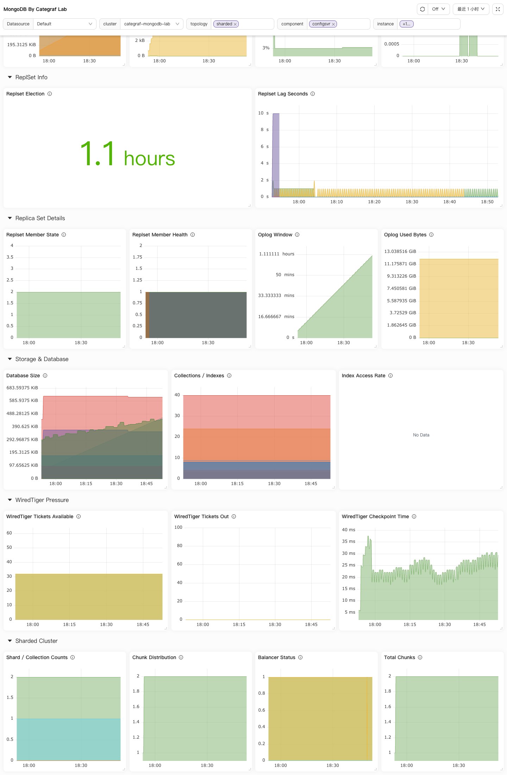The image size is (507, 775).
Task: Show info for Oplog Used Bytes panel
Action: (431, 235)
